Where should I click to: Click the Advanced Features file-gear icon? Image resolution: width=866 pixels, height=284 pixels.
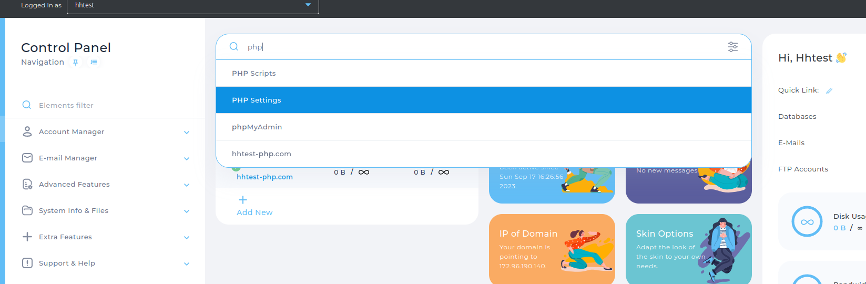click(27, 184)
